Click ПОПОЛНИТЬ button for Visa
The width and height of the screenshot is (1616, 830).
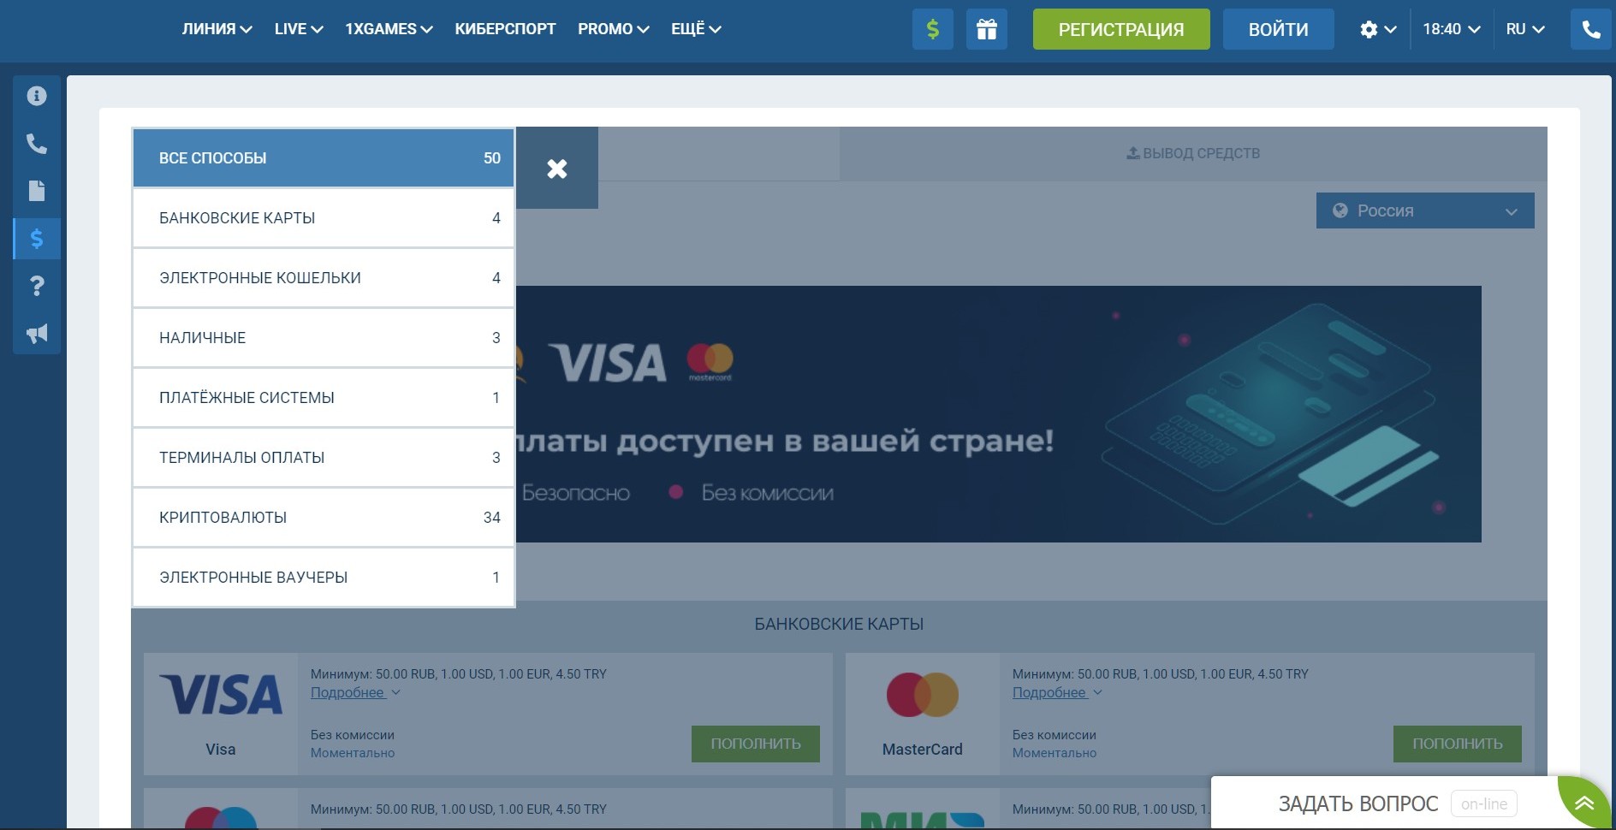[x=756, y=744]
